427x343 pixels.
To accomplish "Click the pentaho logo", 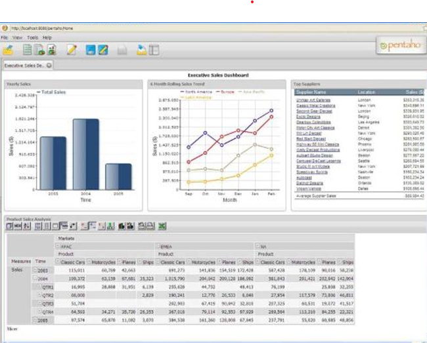I will coord(401,45).
